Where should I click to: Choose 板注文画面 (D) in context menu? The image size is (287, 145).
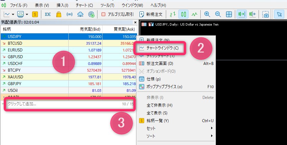pos(176,64)
